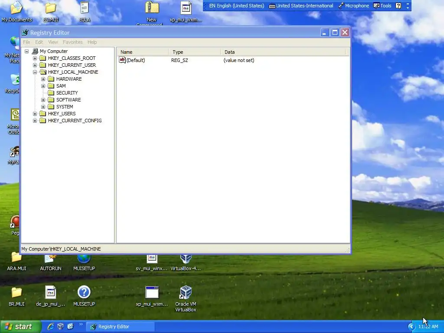This screenshot has height=333, width=444.
Task: Select the HKEY_USERS folder icon
Action: 43,114
